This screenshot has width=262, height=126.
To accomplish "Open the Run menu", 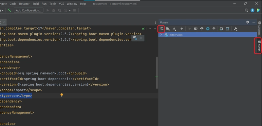I will click(44, 4).
